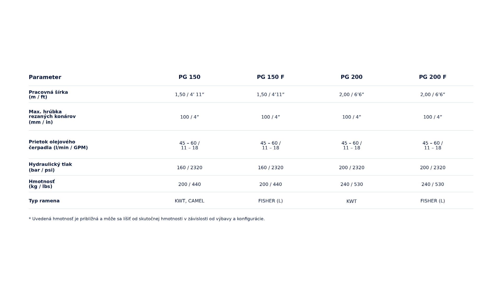The width and height of the screenshot is (502, 296).
Task: Click the PG 200 F column header
Action: pos(433,77)
